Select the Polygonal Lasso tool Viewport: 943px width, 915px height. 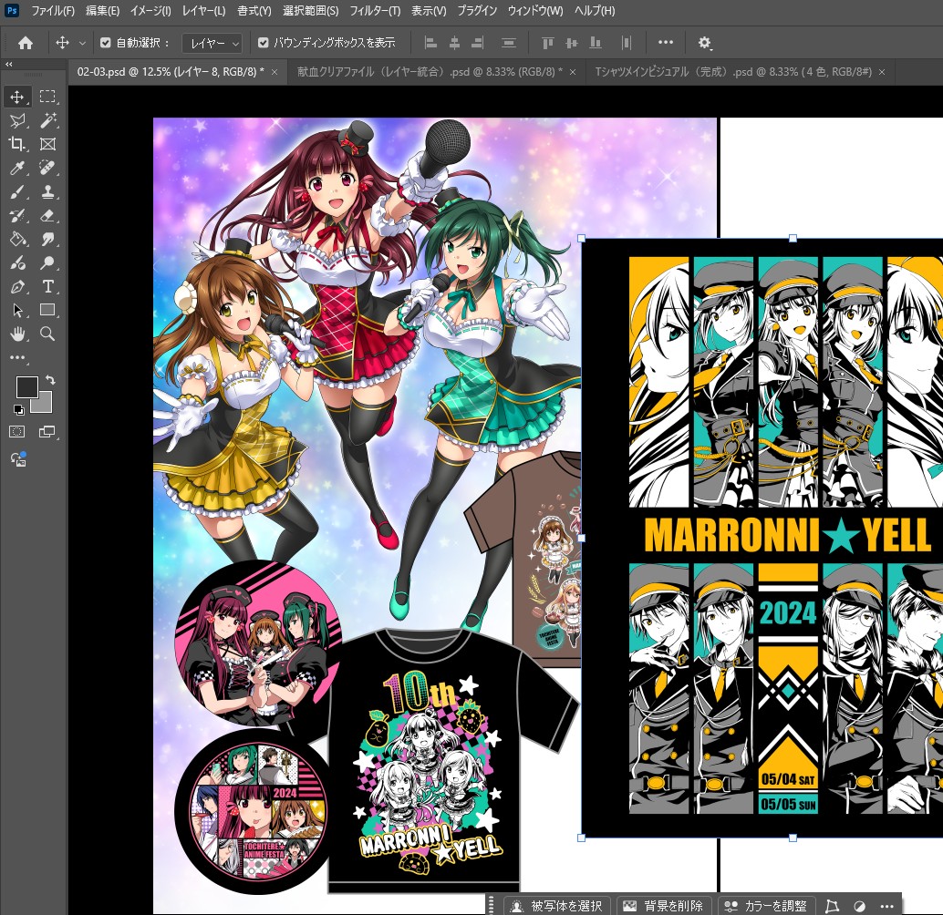point(17,120)
